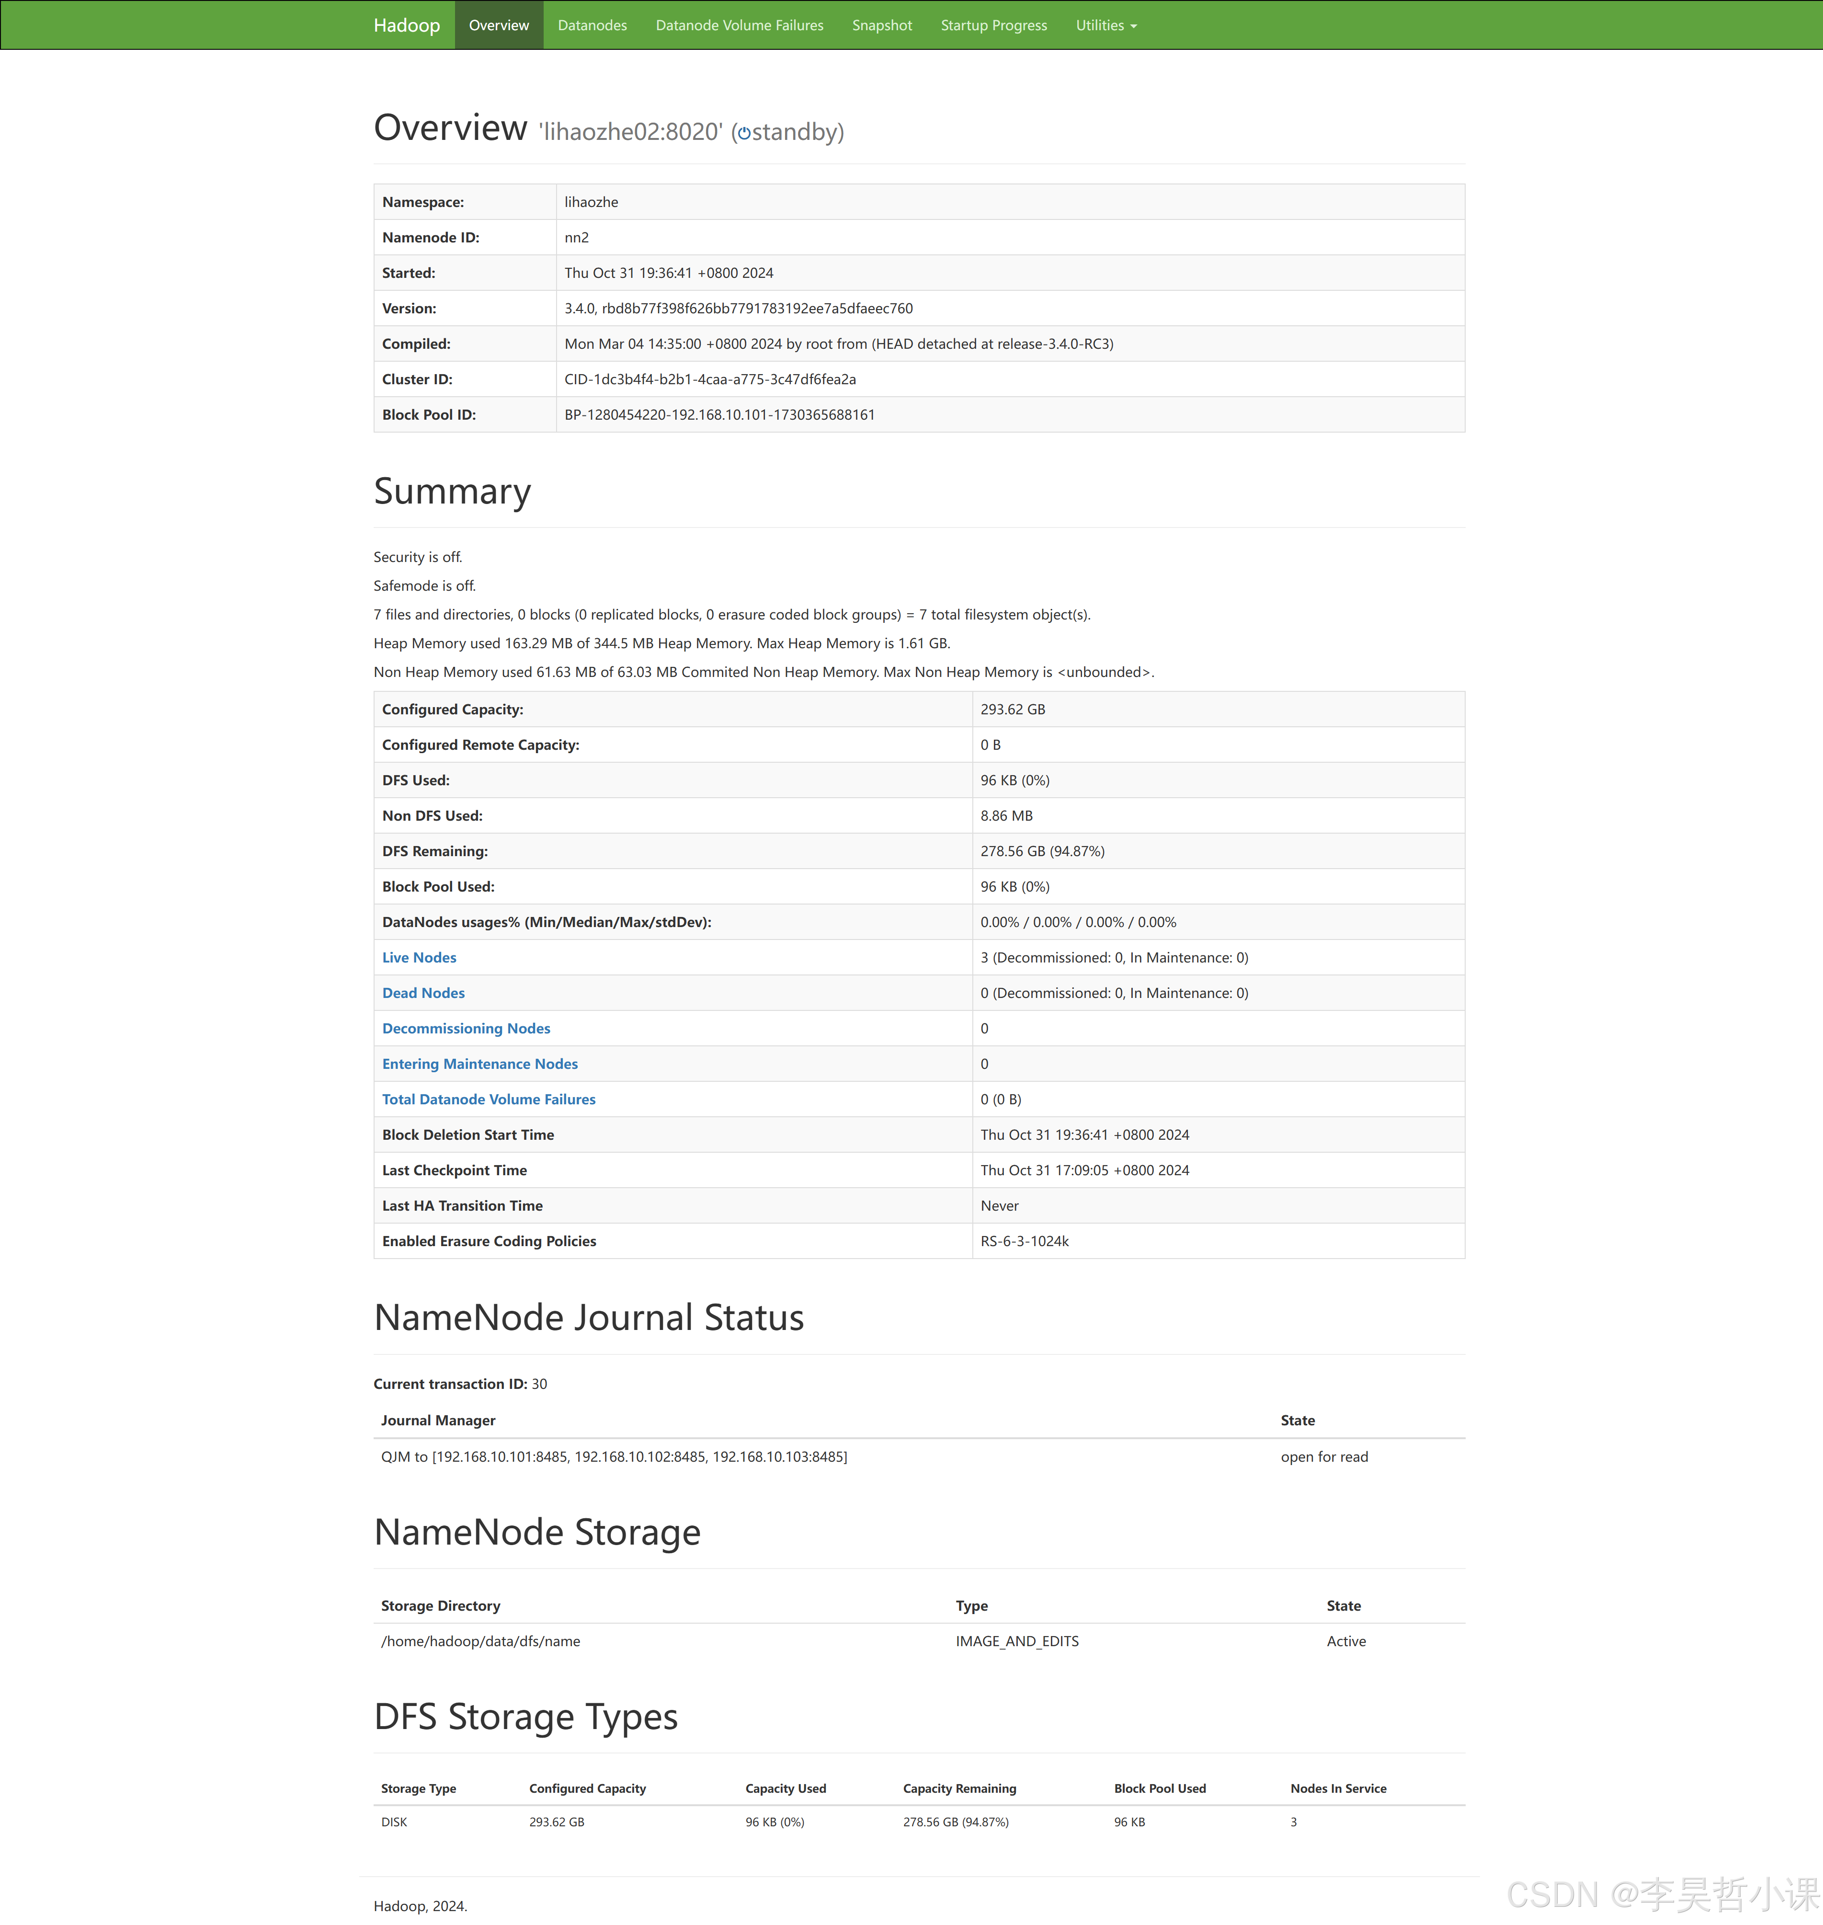Open the Entering Maintenance Nodes link
This screenshot has width=1823, height=1925.
[x=479, y=1063]
